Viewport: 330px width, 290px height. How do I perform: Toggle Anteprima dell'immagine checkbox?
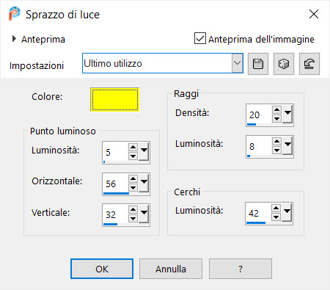click(x=200, y=38)
